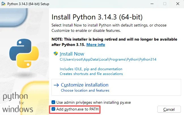Viewport: 184px width, 115px height.
Task: Minimize the Python Setup window
Action: pyautogui.click(x=152, y=4)
